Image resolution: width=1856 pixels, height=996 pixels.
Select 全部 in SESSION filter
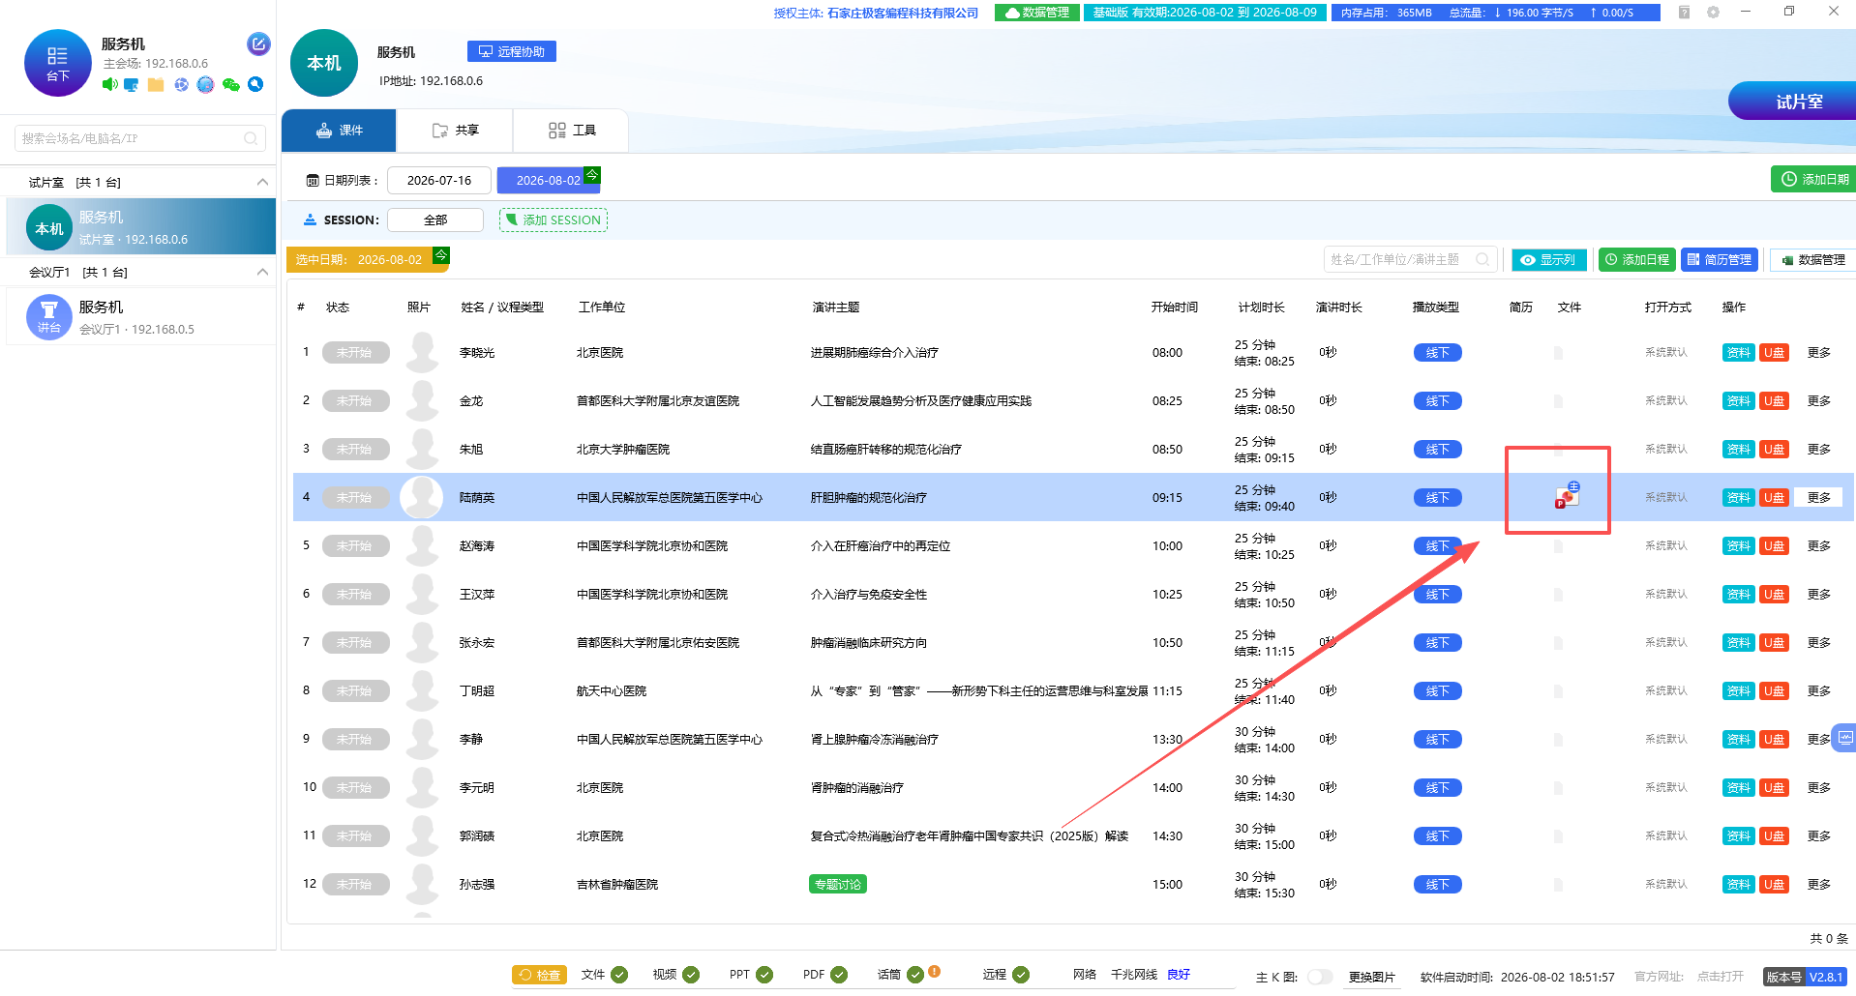(435, 220)
